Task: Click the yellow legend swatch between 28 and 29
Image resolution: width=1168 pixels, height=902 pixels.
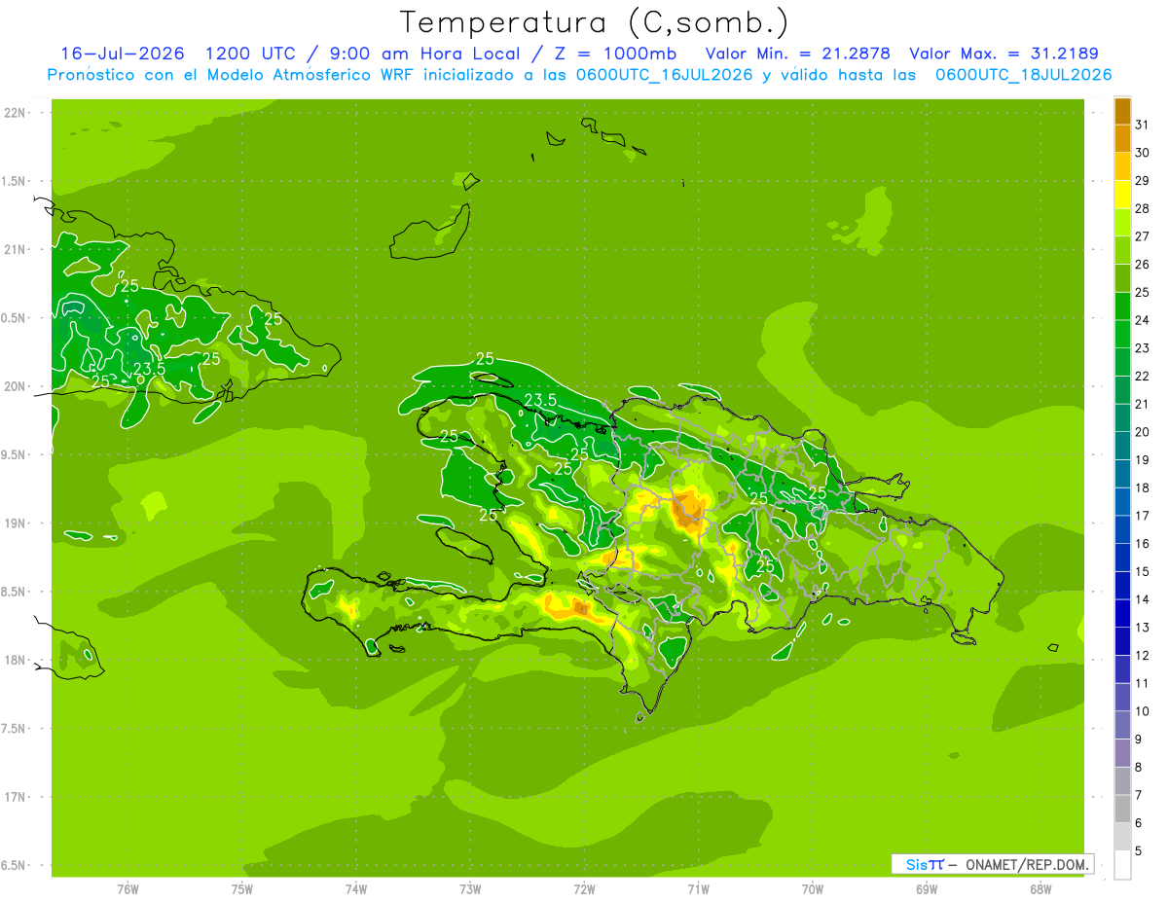Action: click(1122, 195)
